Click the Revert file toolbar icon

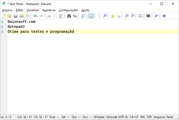point(27,16)
